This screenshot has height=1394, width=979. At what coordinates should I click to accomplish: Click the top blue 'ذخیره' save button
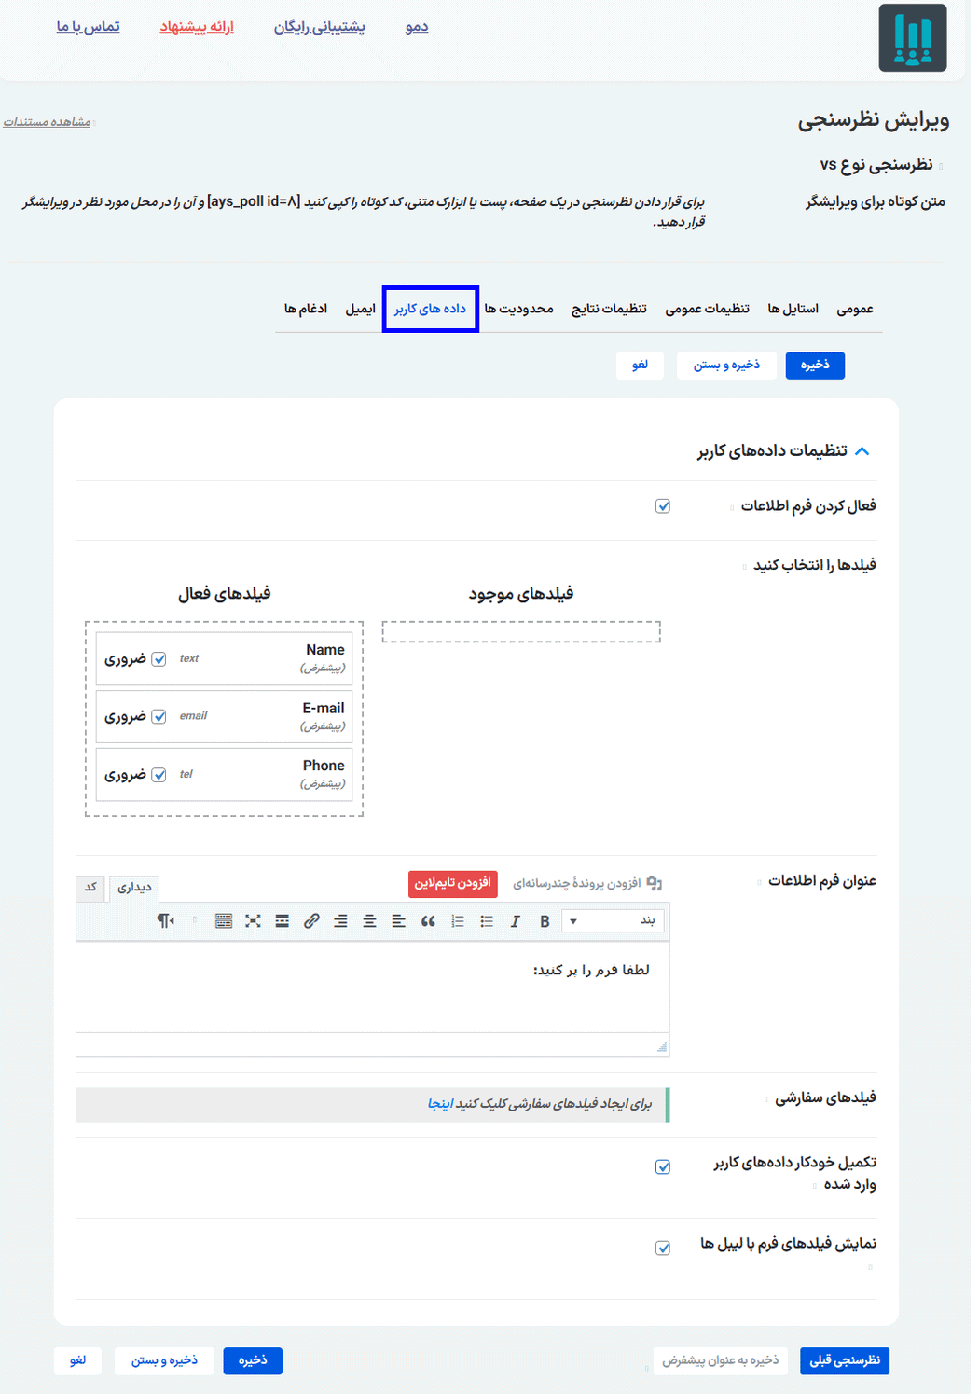(x=815, y=366)
